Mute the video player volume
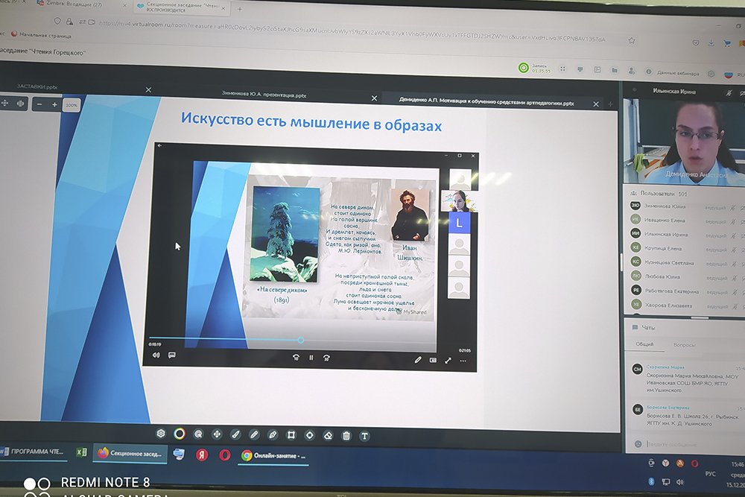 156,355
